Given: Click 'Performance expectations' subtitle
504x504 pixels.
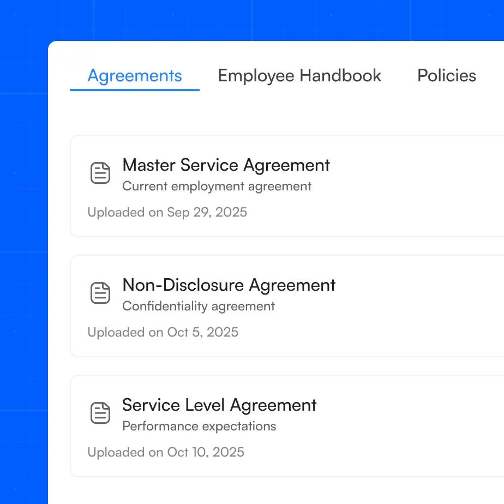Looking at the screenshot, I should pos(199,426).
